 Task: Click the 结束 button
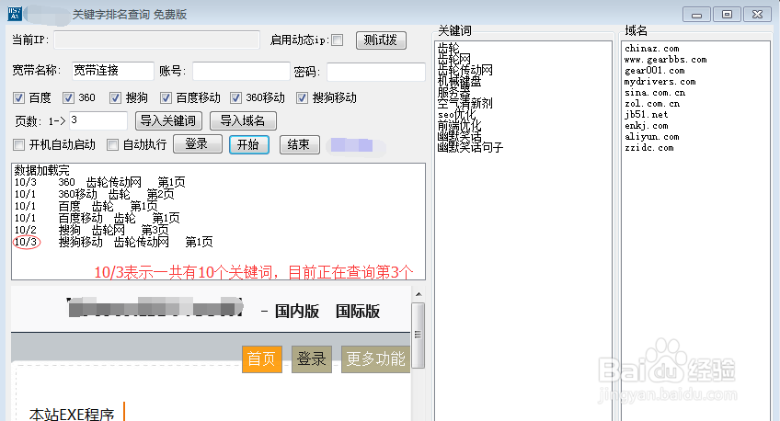tap(300, 144)
